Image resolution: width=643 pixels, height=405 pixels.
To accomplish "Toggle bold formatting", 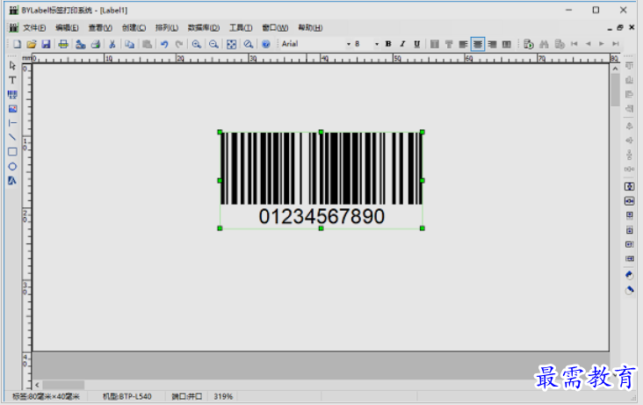I will click(x=388, y=44).
